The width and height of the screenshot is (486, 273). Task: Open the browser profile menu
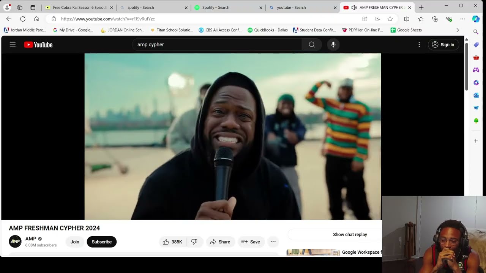click(x=7, y=8)
